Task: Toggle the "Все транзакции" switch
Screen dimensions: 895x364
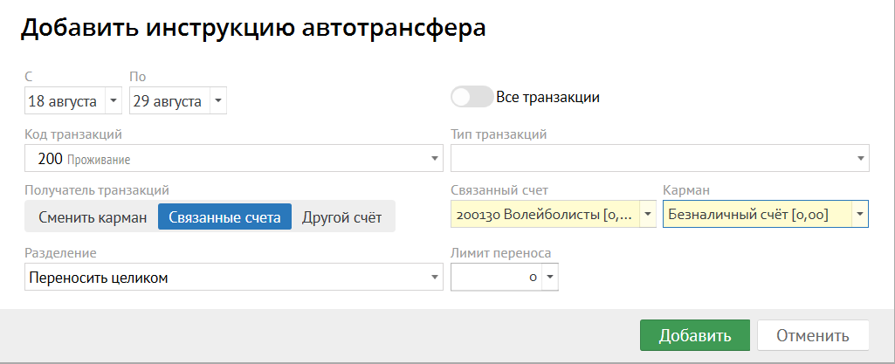Action: (472, 97)
